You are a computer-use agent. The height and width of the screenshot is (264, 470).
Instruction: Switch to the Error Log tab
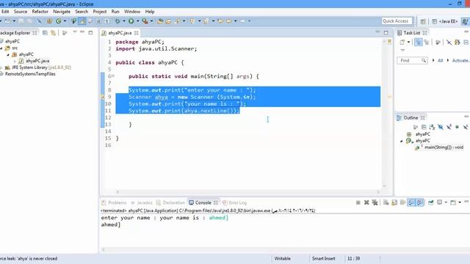(235, 202)
